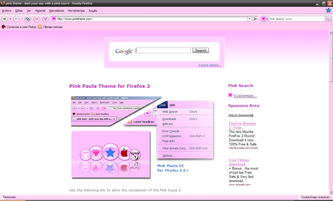The image size is (333, 201).
Task: Open the Archivo menu
Action: click(x=7, y=11)
